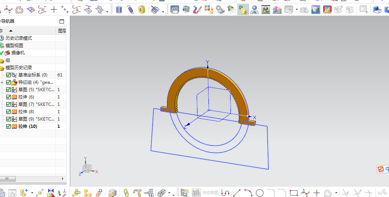Choose the Point Set tool
This screenshot has height=197, width=389.
point(65,10)
